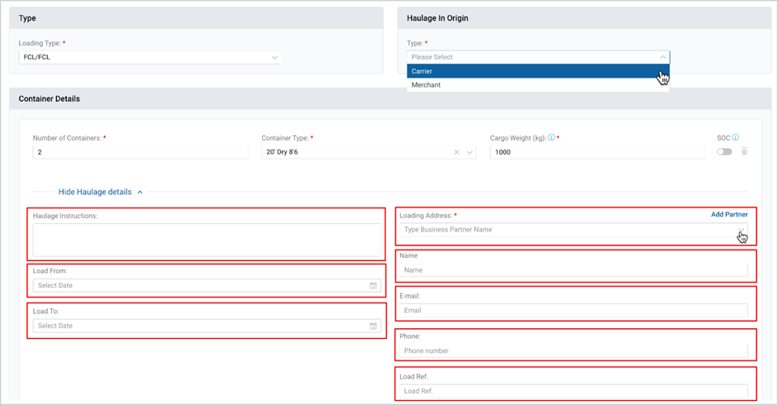Delete the container row with trash icon
This screenshot has width=778, height=405.
pos(744,151)
